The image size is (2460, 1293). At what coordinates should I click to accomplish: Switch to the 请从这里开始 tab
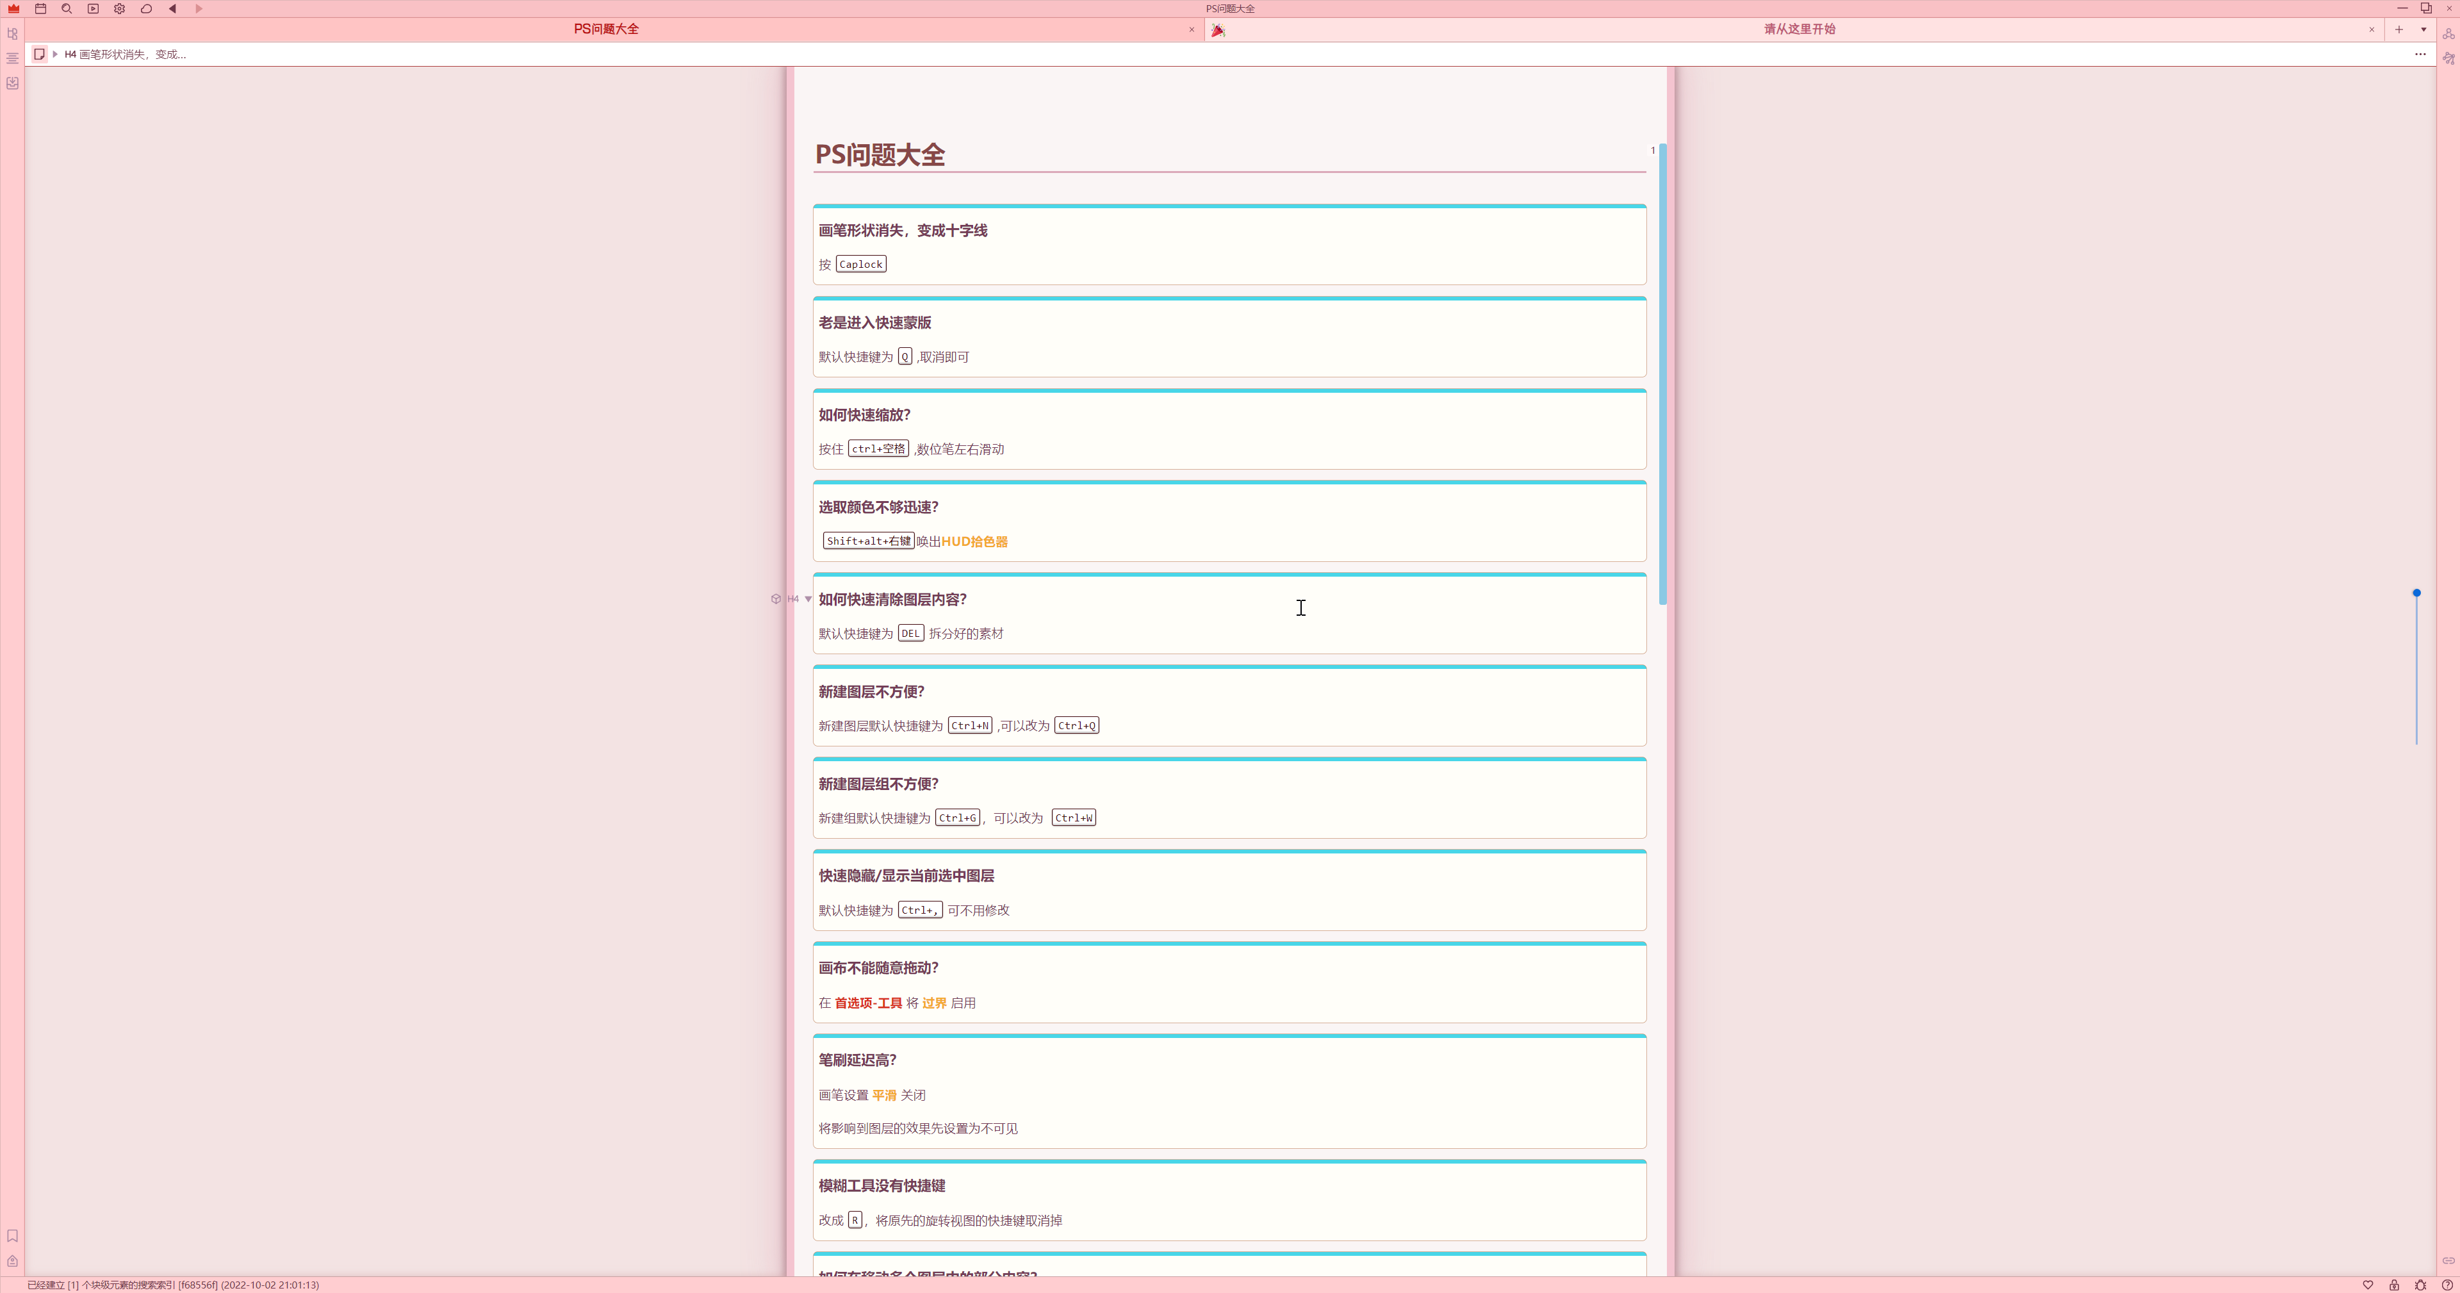(1798, 29)
